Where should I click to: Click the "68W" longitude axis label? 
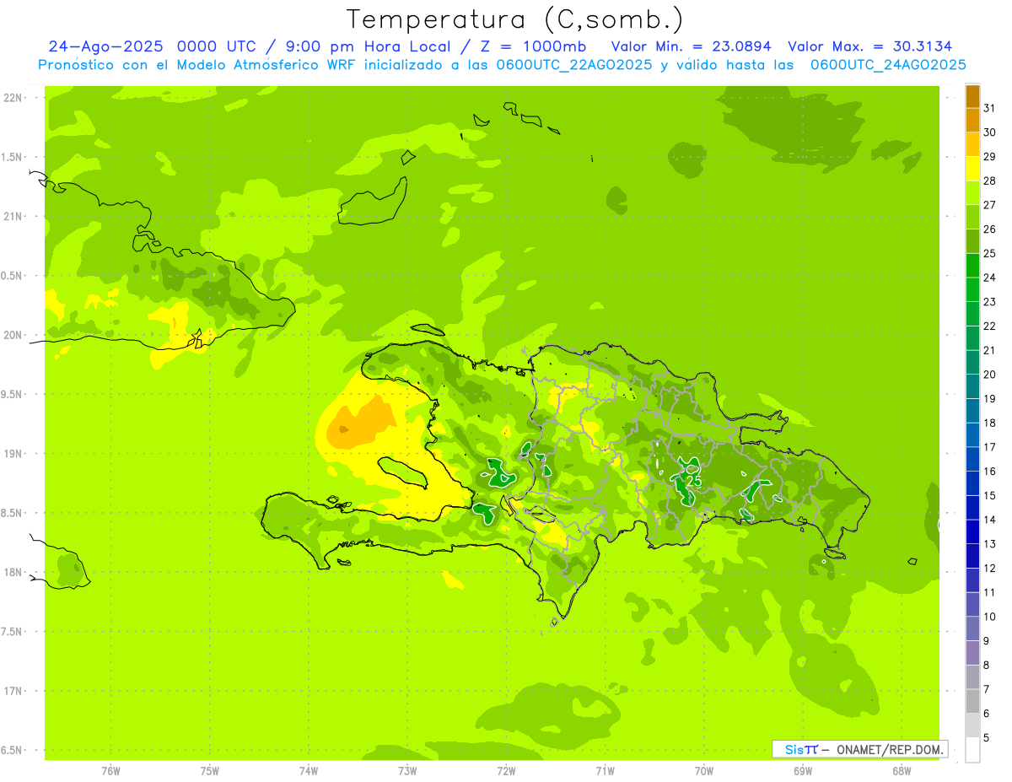click(x=902, y=771)
